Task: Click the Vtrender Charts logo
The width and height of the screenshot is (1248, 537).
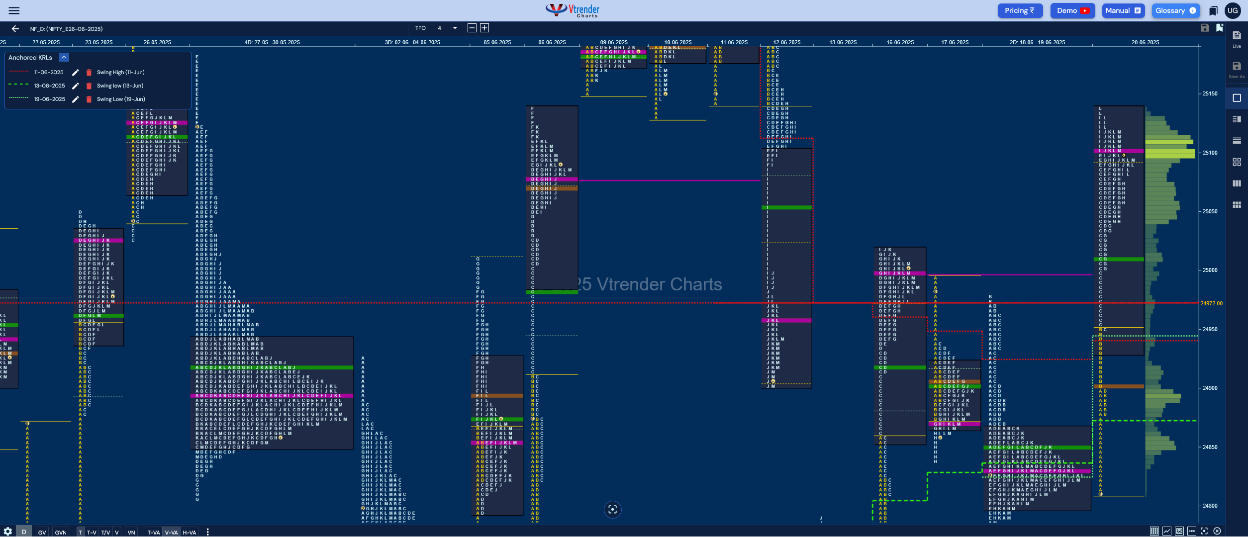Action: [573, 10]
